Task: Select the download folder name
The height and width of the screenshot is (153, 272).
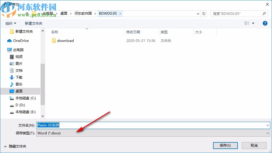Action: 65,40
